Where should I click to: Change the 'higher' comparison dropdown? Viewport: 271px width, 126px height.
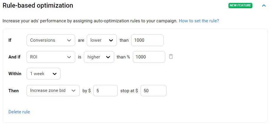99,57
